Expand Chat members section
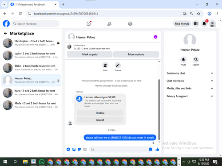222x166 pixels. pyautogui.click(x=190, y=81)
